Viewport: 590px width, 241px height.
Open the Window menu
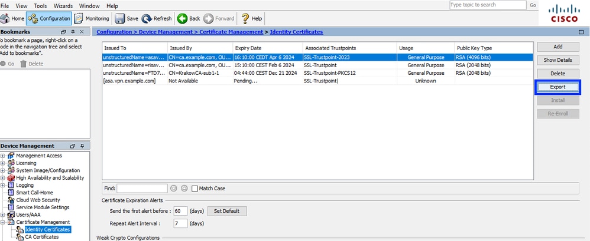click(89, 6)
